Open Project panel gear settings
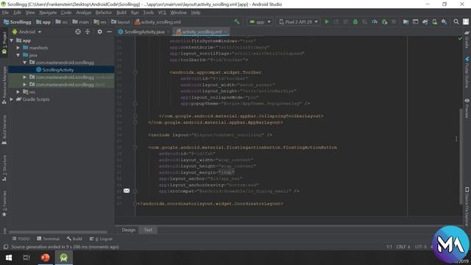471x265 pixels. click(100, 32)
